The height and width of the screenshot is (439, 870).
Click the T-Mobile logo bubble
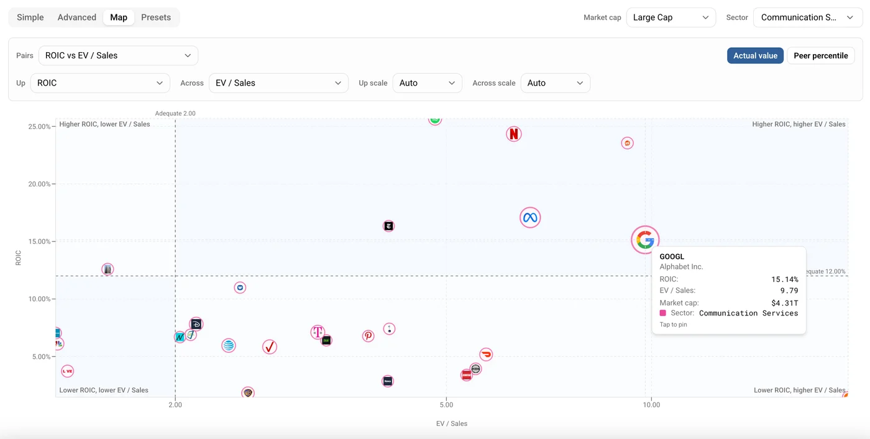(318, 332)
